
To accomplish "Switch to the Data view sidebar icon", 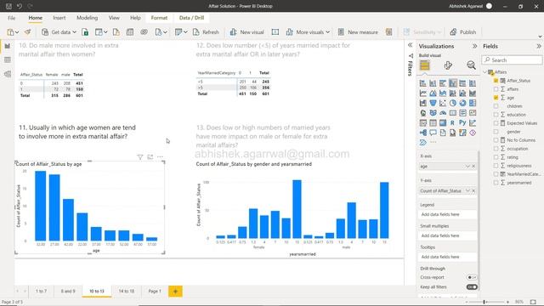I will point(8,59).
